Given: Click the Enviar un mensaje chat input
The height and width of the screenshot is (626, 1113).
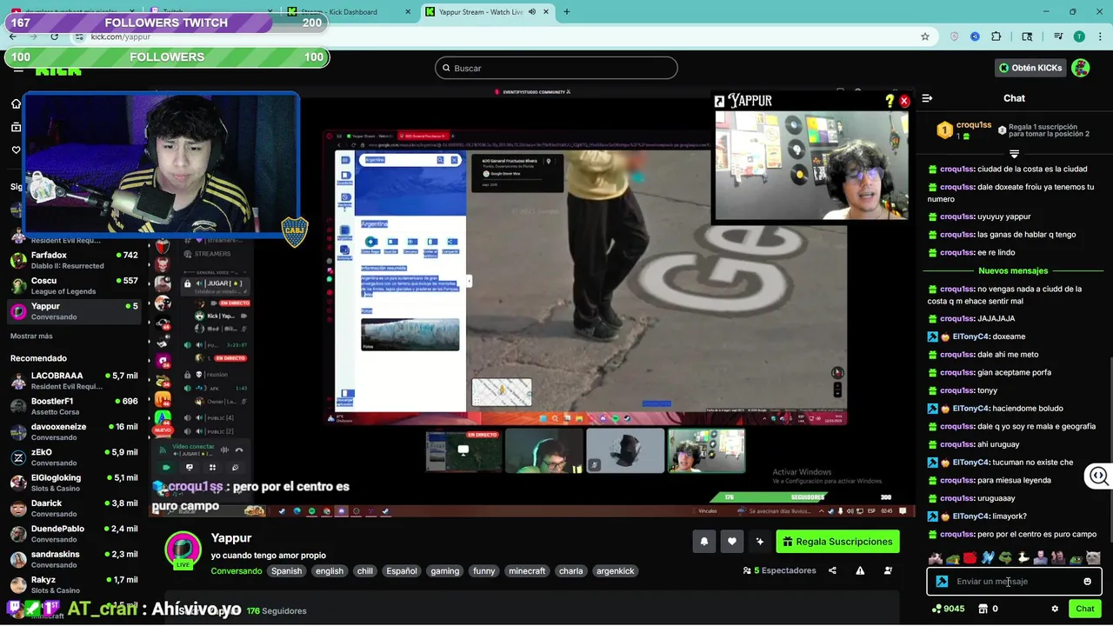Looking at the screenshot, I should click(1013, 582).
